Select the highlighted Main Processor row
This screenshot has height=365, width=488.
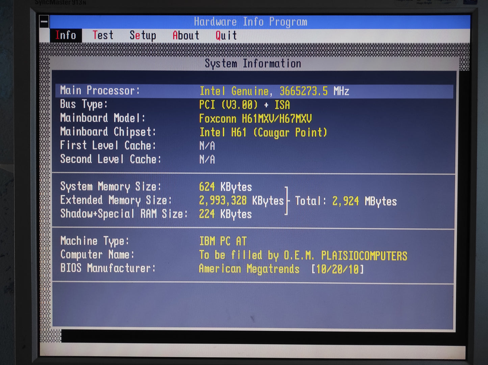pos(253,91)
